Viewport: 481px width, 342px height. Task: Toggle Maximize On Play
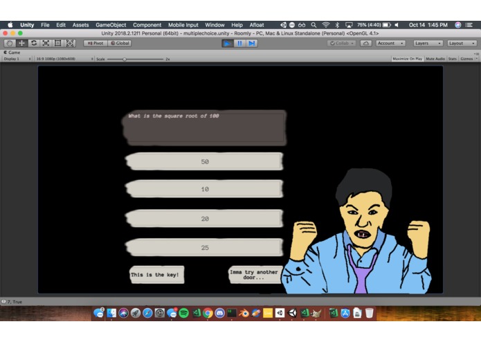(x=408, y=59)
